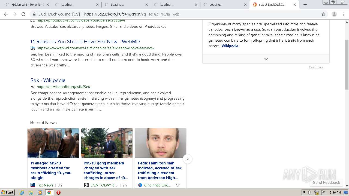
Task: Click the page vertical scrollbar thumb
Action: (347, 65)
